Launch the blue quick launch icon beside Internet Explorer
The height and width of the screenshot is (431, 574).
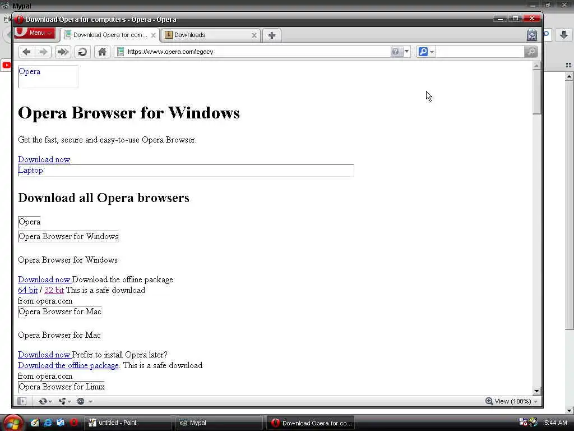tap(61, 423)
